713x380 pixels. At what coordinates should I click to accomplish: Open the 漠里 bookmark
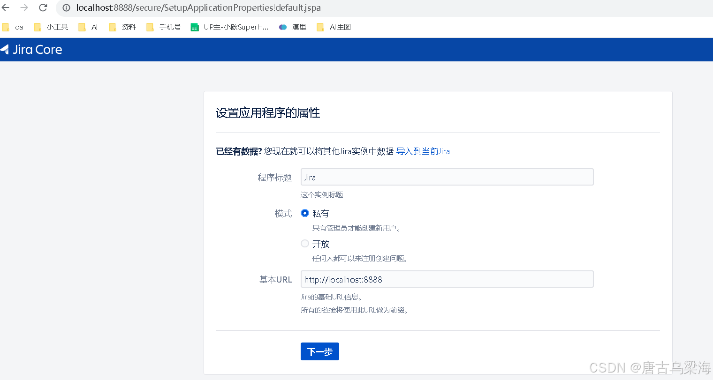point(293,27)
